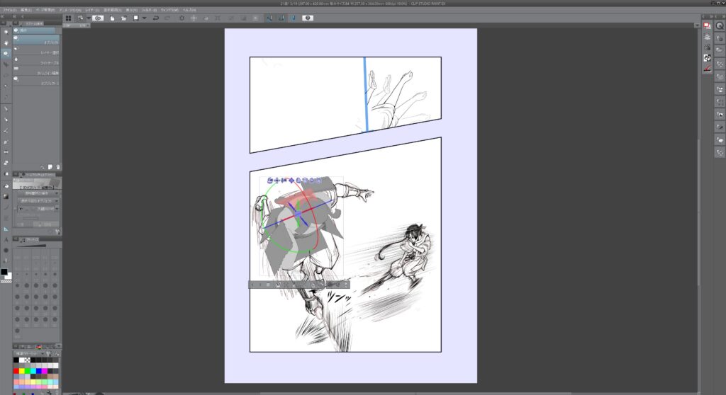Open the 編集 menu

click(x=26, y=10)
